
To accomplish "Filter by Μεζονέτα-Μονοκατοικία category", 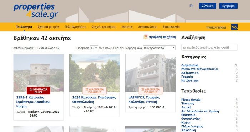I will pos(199,69).
